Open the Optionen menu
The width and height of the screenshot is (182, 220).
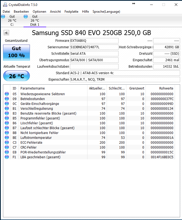39,12
